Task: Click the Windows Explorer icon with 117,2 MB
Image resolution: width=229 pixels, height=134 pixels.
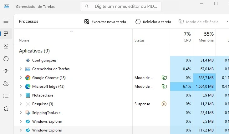Action: [x=28, y=130]
